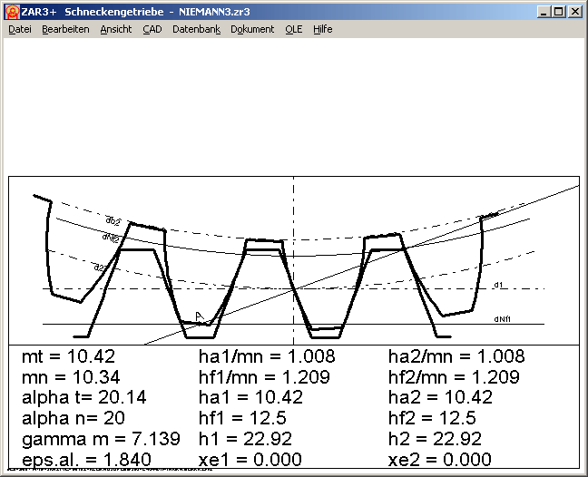Viewport: 588px width, 477px height.
Task: Click the db2 circle label in drawing
Action: (x=113, y=221)
